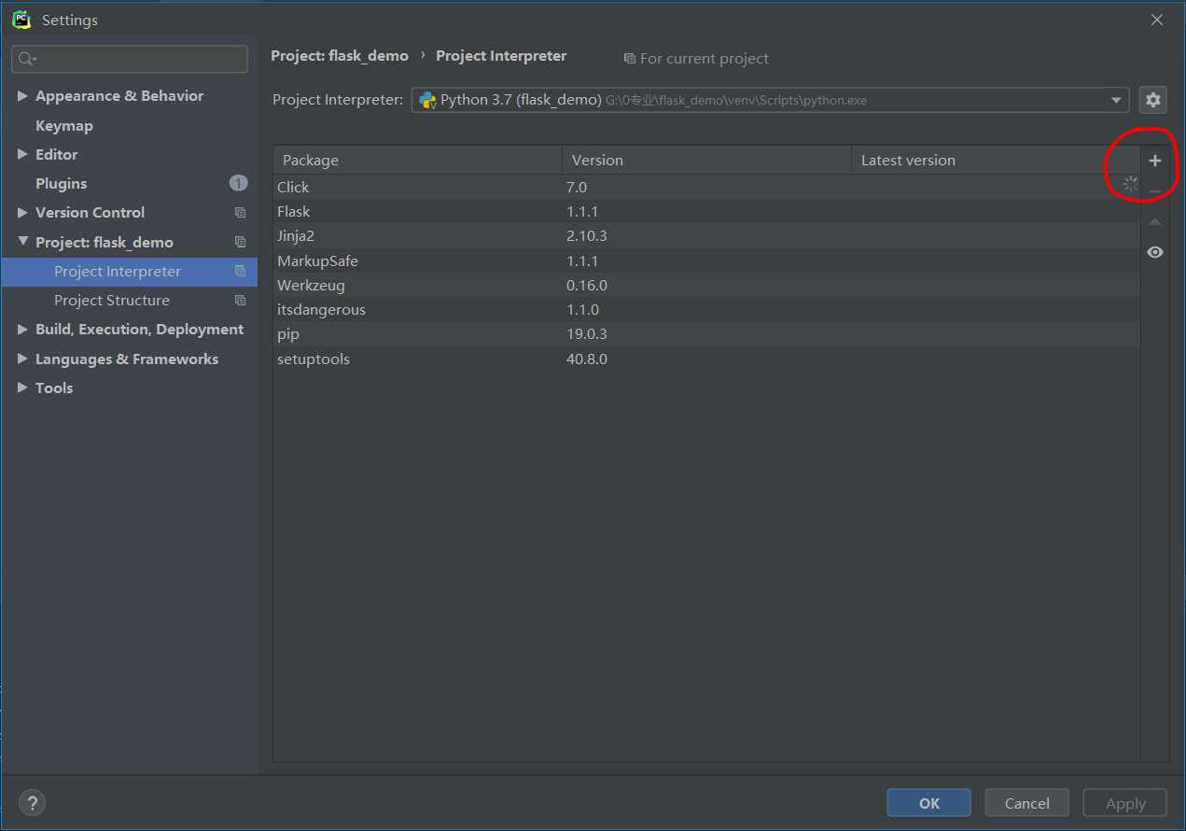Focus the settings search field
Image resolution: width=1186 pixels, height=831 pixels.
[x=130, y=59]
